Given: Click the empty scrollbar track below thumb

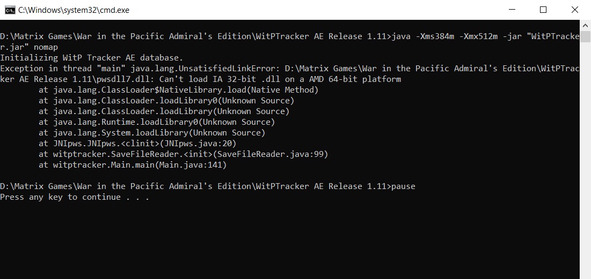Looking at the screenshot, I should (585, 158).
